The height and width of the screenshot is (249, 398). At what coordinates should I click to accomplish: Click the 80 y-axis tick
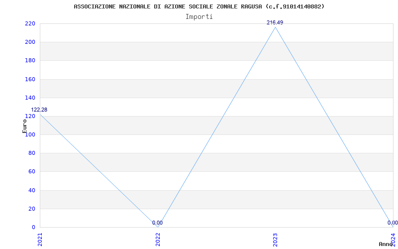tap(31, 153)
